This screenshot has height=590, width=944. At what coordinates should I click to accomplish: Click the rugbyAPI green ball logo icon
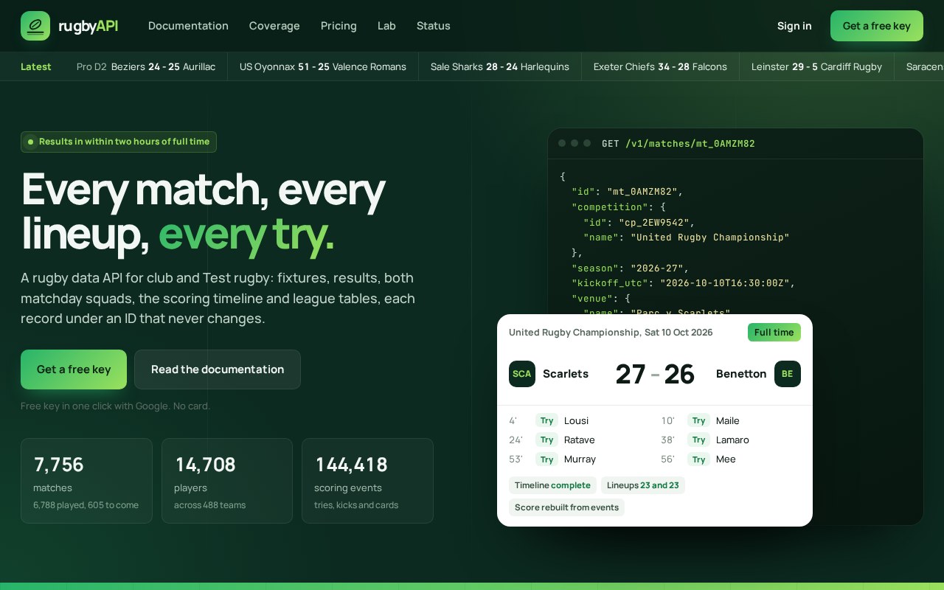35,26
